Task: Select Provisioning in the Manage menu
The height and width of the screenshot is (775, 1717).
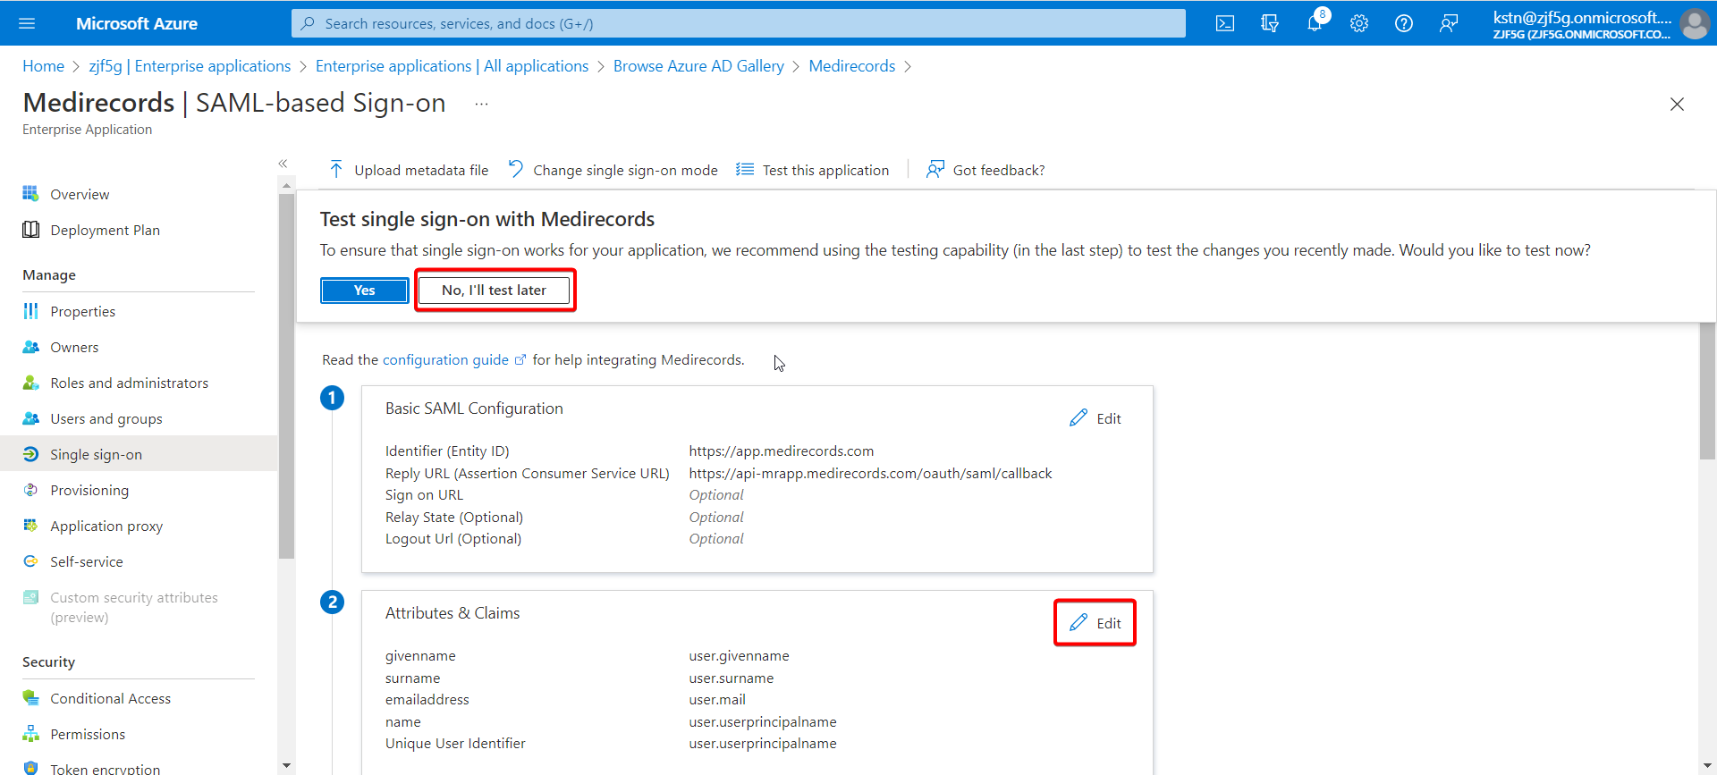Action: click(89, 490)
